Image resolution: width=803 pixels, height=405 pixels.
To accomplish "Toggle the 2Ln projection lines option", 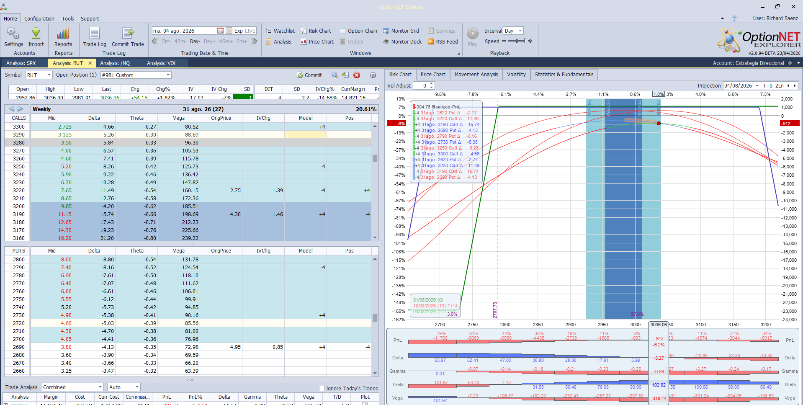I will (780, 85).
